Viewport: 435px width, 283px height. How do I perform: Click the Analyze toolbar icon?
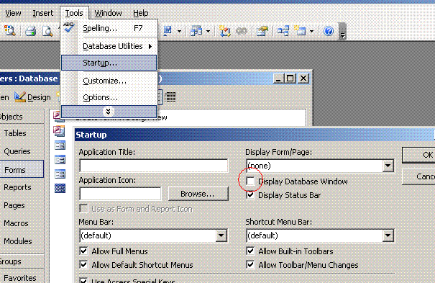pyautogui.click(x=196, y=31)
